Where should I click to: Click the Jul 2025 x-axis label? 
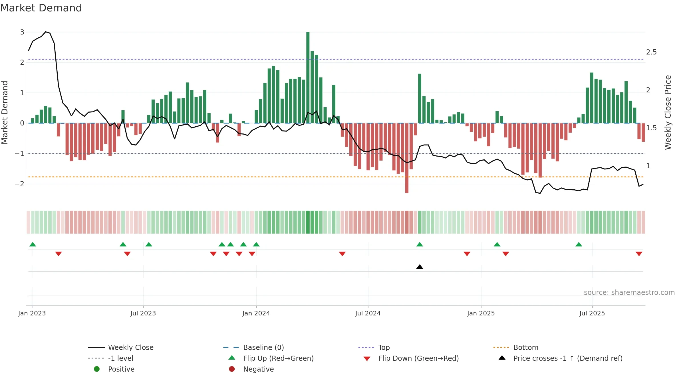click(x=592, y=313)
